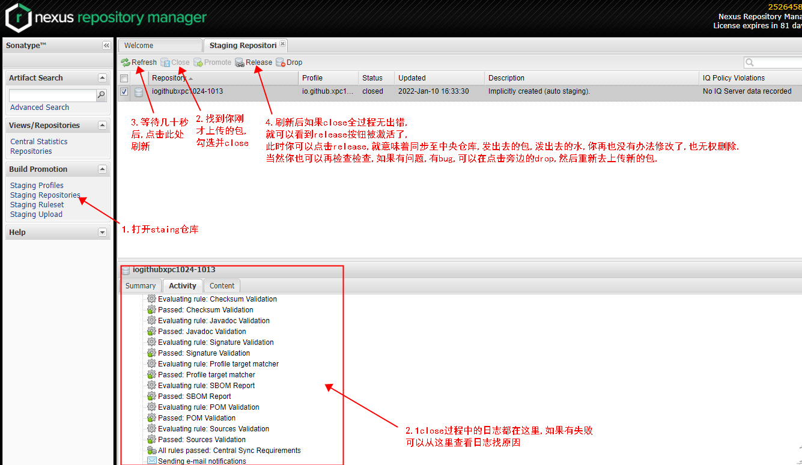802x465 pixels.
Task: Open the Content tab
Action: 222,286
